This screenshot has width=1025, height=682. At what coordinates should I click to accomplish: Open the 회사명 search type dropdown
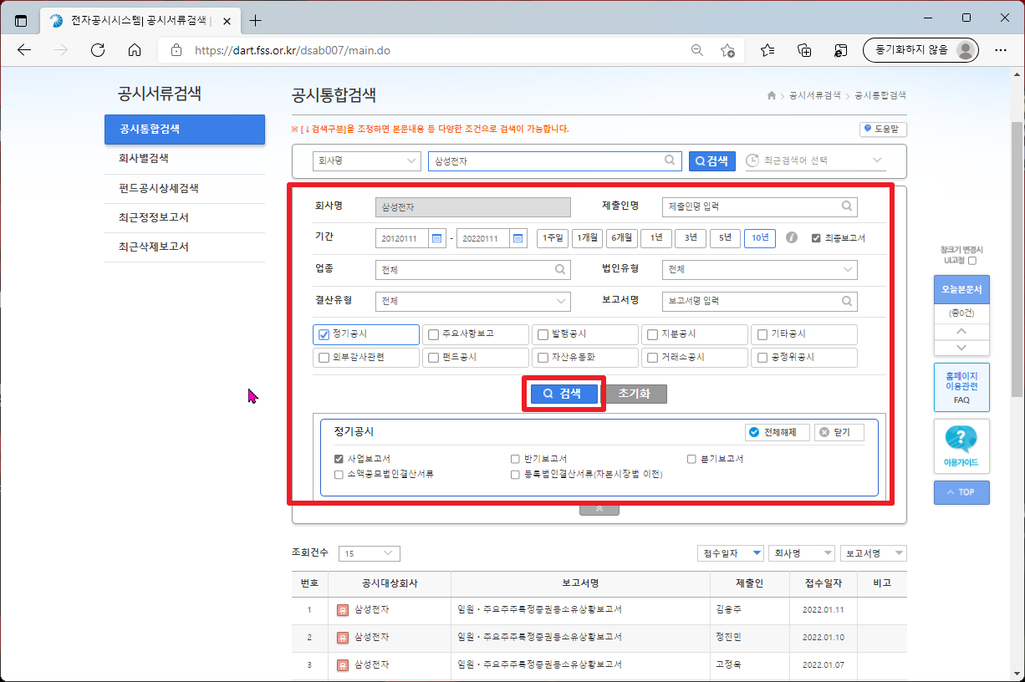(x=367, y=160)
